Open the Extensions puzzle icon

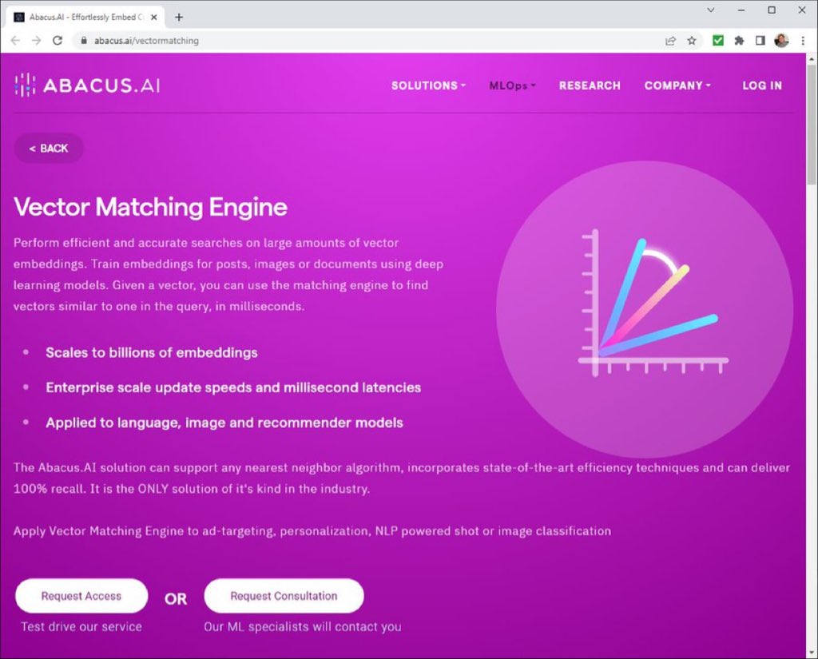click(x=739, y=40)
